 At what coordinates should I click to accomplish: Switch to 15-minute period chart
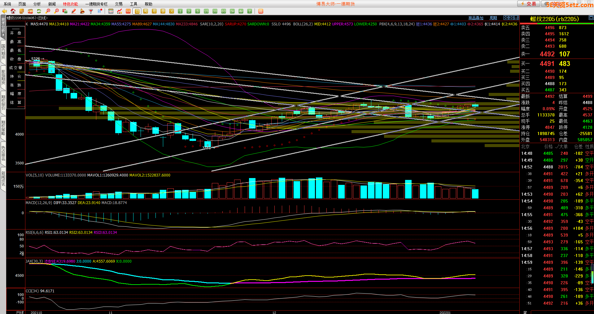[206, 11]
